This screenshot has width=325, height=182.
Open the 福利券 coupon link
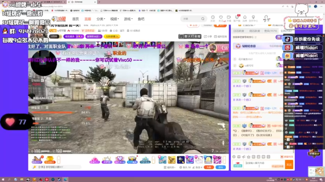coord(169,167)
